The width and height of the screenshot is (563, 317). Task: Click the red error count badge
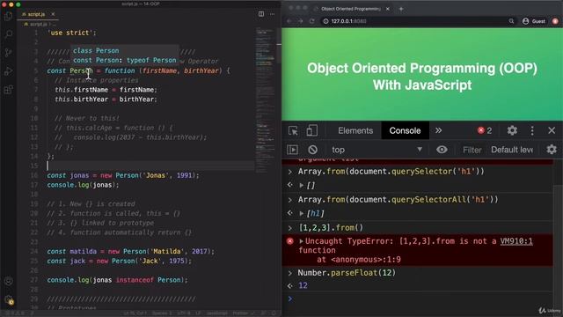pos(485,130)
